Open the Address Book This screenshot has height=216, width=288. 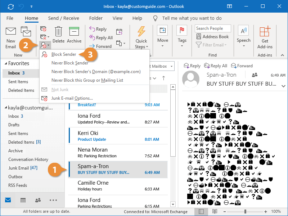coord(212,37)
